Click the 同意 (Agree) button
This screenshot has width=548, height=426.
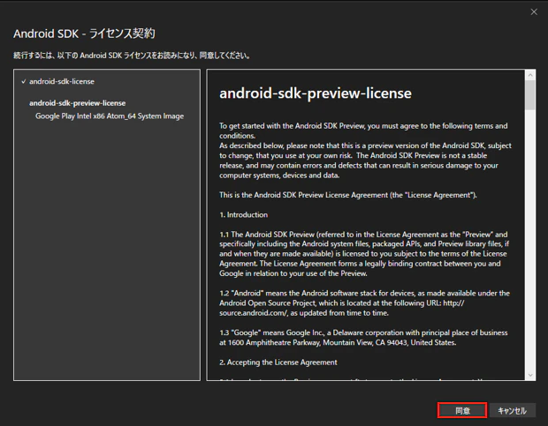(x=462, y=411)
